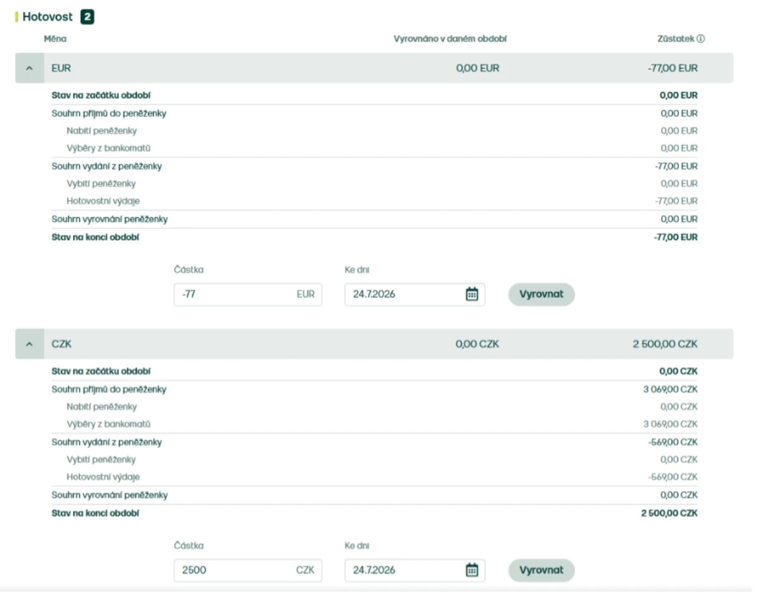
Task: Click CZK Výběry z bankomatů label
Action: click(x=109, y=424)
